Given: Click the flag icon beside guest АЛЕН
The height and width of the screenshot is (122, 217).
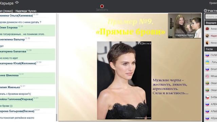Looking at the screenshot, I should 207,104.
